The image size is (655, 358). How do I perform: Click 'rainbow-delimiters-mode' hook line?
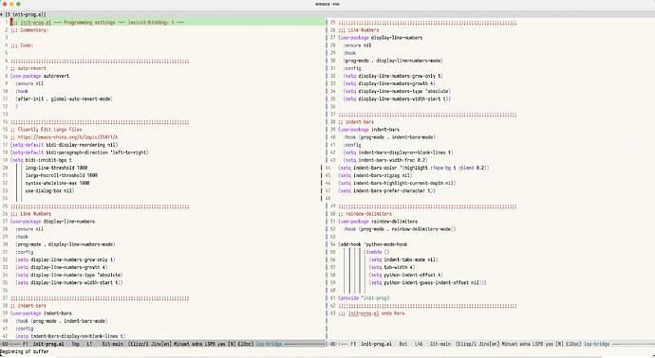[400, 229]
